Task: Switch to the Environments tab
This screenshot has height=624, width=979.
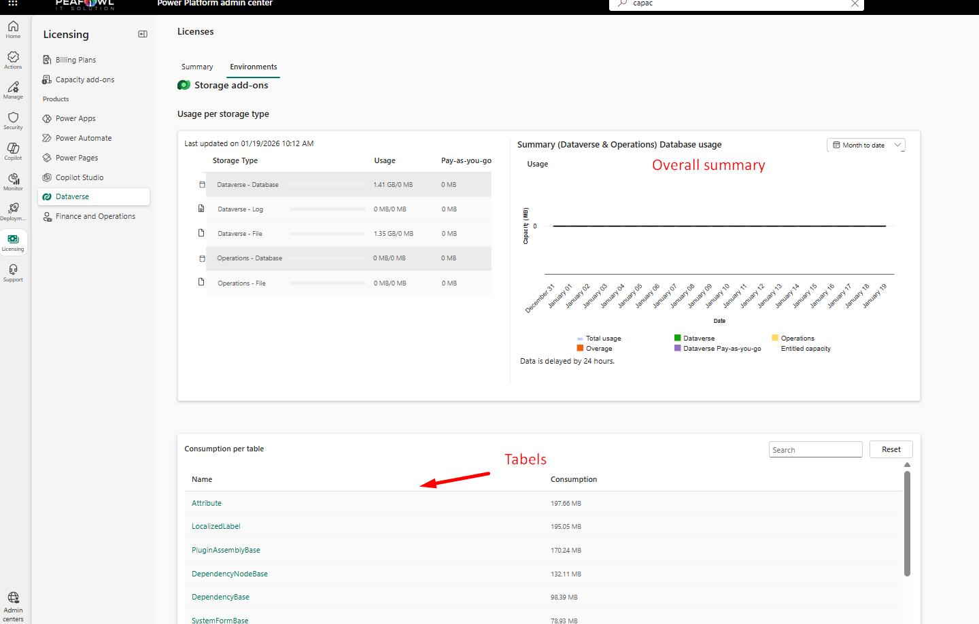Action: pos(254,67)
